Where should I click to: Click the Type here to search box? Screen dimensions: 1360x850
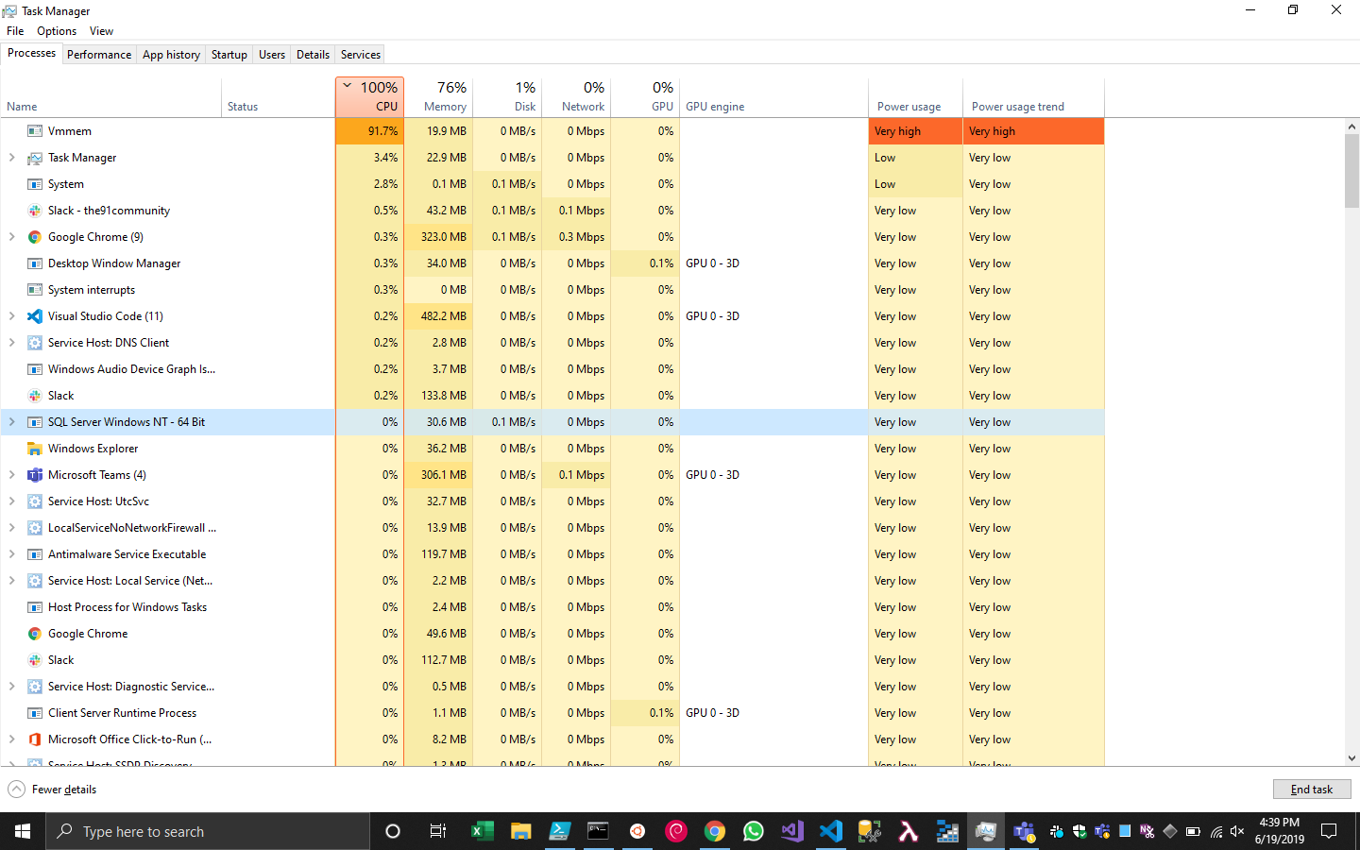click(x=208, y=831)
